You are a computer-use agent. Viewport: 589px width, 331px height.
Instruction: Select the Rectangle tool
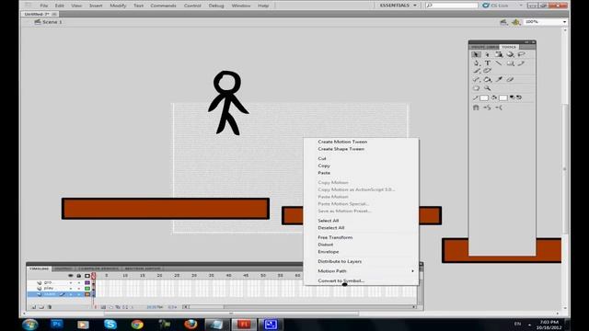510,63
